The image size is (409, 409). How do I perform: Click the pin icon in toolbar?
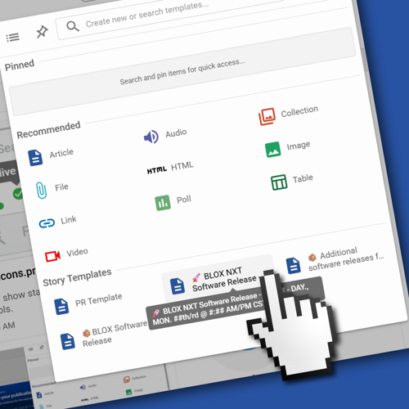point(43,32)
